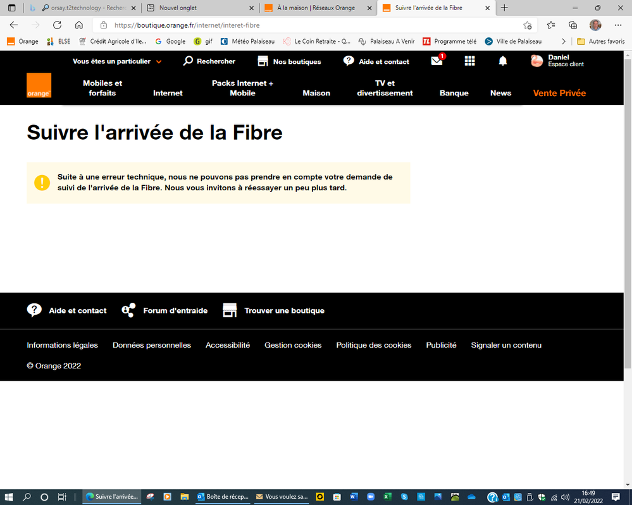The image size is (632, 505).
Task: Refresh the current page
Action: [x=57, y=25]
